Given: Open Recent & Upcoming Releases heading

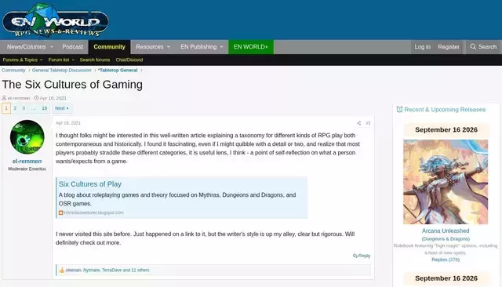Looking at the screenshot, I should [445, 110].
